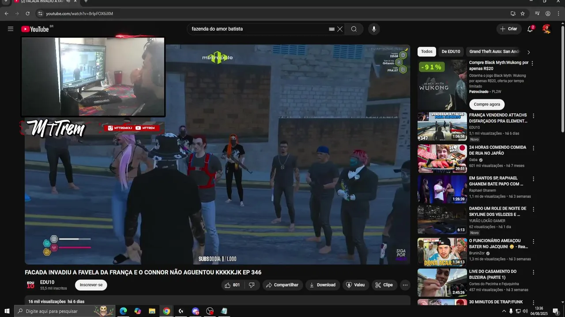Open options for DANDO UM ROLE DE NOITE video
This screenshot has width=565, height=317.
pos(533,209)
